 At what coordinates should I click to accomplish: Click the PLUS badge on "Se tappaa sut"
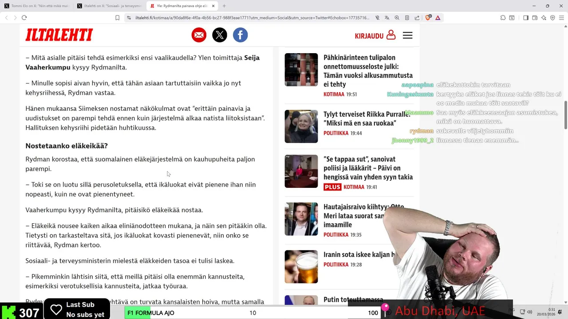pyautogui.click(x=332, y=187)
